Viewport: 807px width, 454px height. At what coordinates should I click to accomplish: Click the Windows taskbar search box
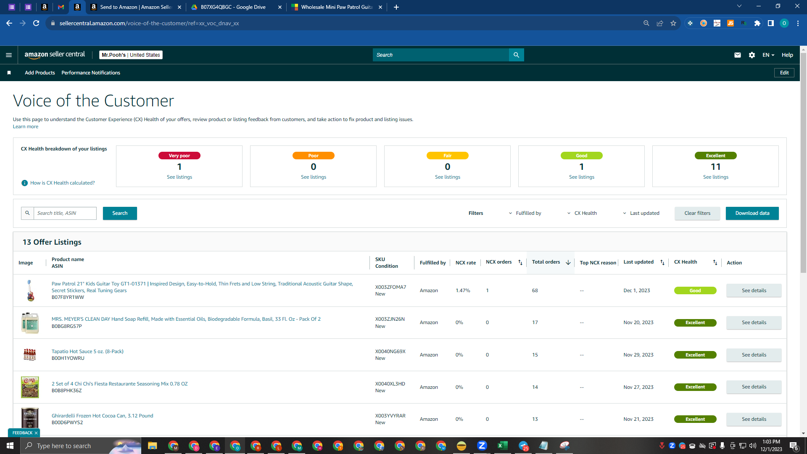pos(81,446)
